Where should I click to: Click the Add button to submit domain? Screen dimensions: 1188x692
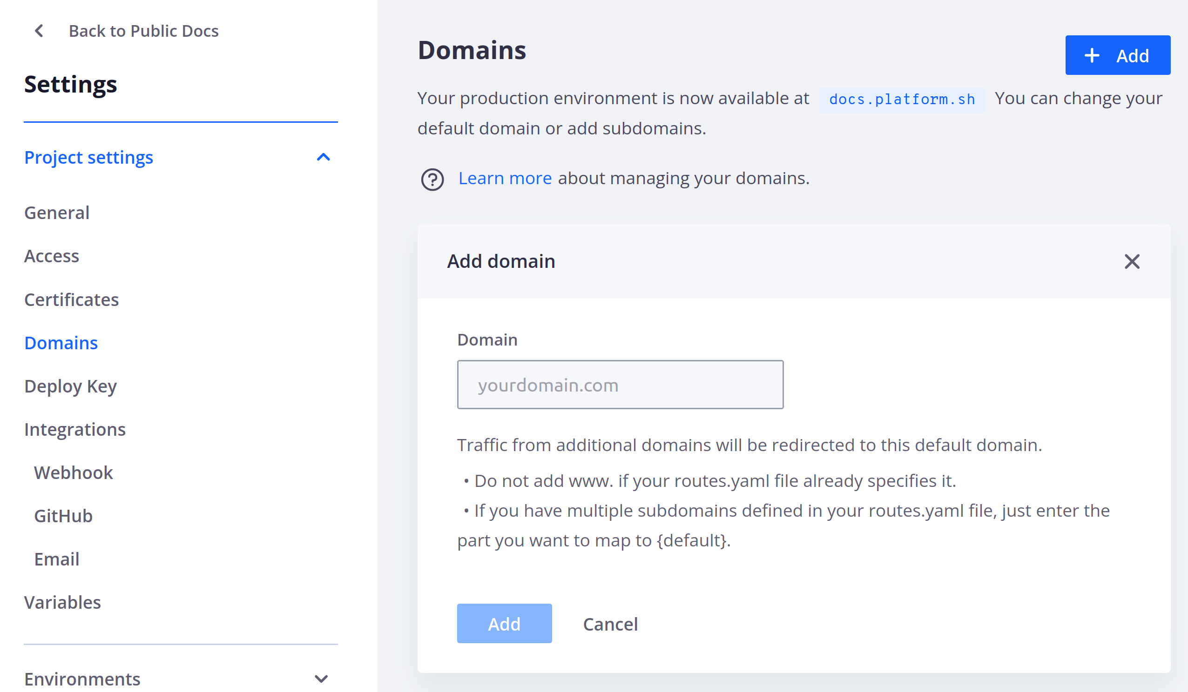coord(504,624)
